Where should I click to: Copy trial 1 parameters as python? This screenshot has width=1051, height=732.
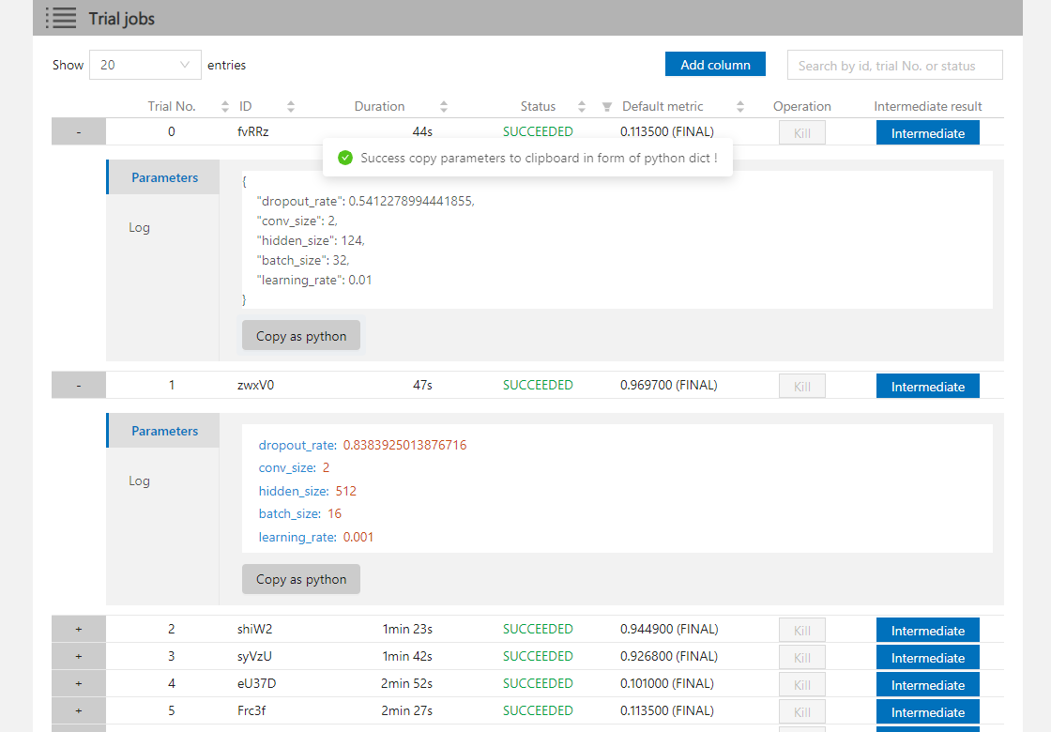point(300,579)
